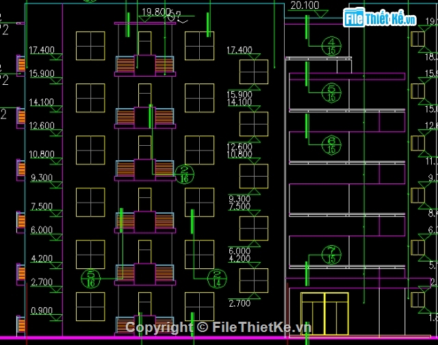Click the 20.100 elevation label

(305, 5)
